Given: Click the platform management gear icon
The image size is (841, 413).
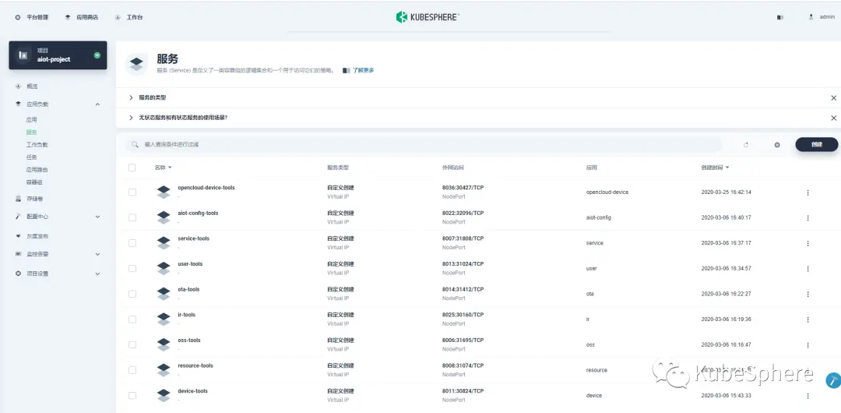Looking at the screenshot, I should (18, 17).
